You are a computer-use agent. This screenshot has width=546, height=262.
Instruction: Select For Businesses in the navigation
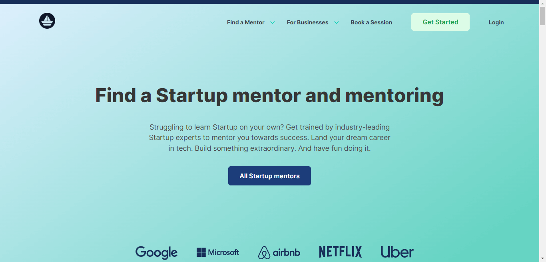(x=307, y=22)
